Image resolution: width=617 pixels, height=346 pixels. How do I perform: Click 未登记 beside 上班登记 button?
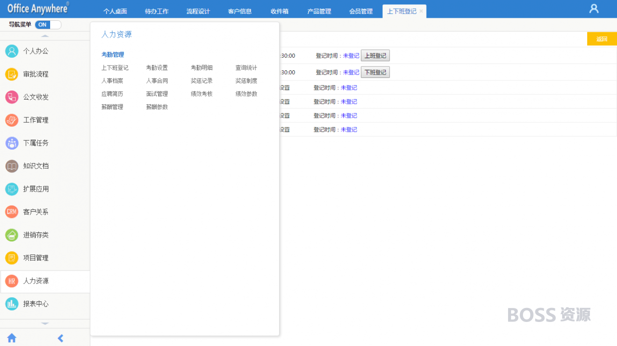click(x=351, y=56)
